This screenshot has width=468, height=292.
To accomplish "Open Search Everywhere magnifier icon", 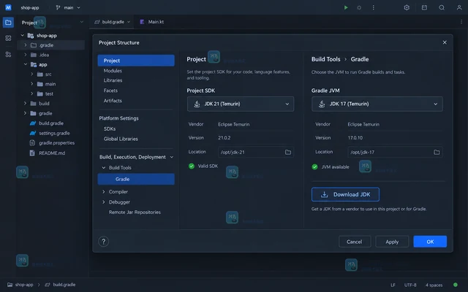I will pyautogui.click(x=442, y=7).
